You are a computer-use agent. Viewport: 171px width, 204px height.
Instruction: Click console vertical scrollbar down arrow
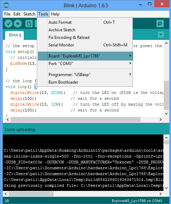click(166, 188)
